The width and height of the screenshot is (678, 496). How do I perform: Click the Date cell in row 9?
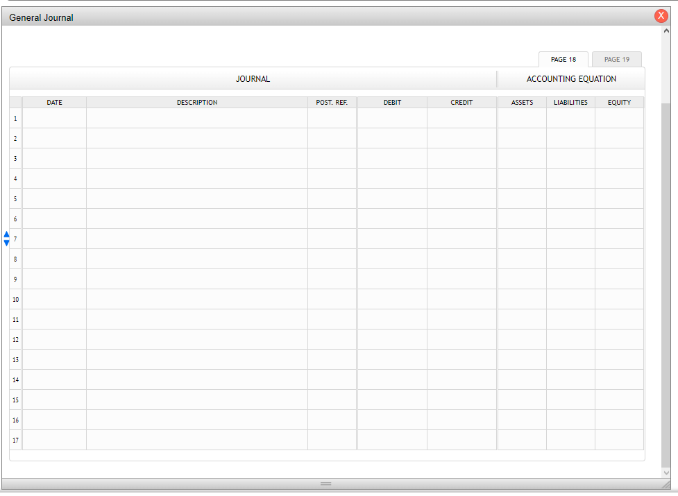click(55, 279)
